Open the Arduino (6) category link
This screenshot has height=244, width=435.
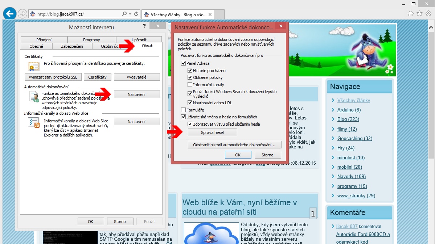pos(349,110)
